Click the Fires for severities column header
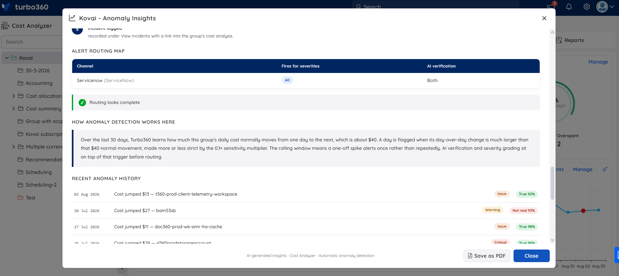 (x=300, y=66)
